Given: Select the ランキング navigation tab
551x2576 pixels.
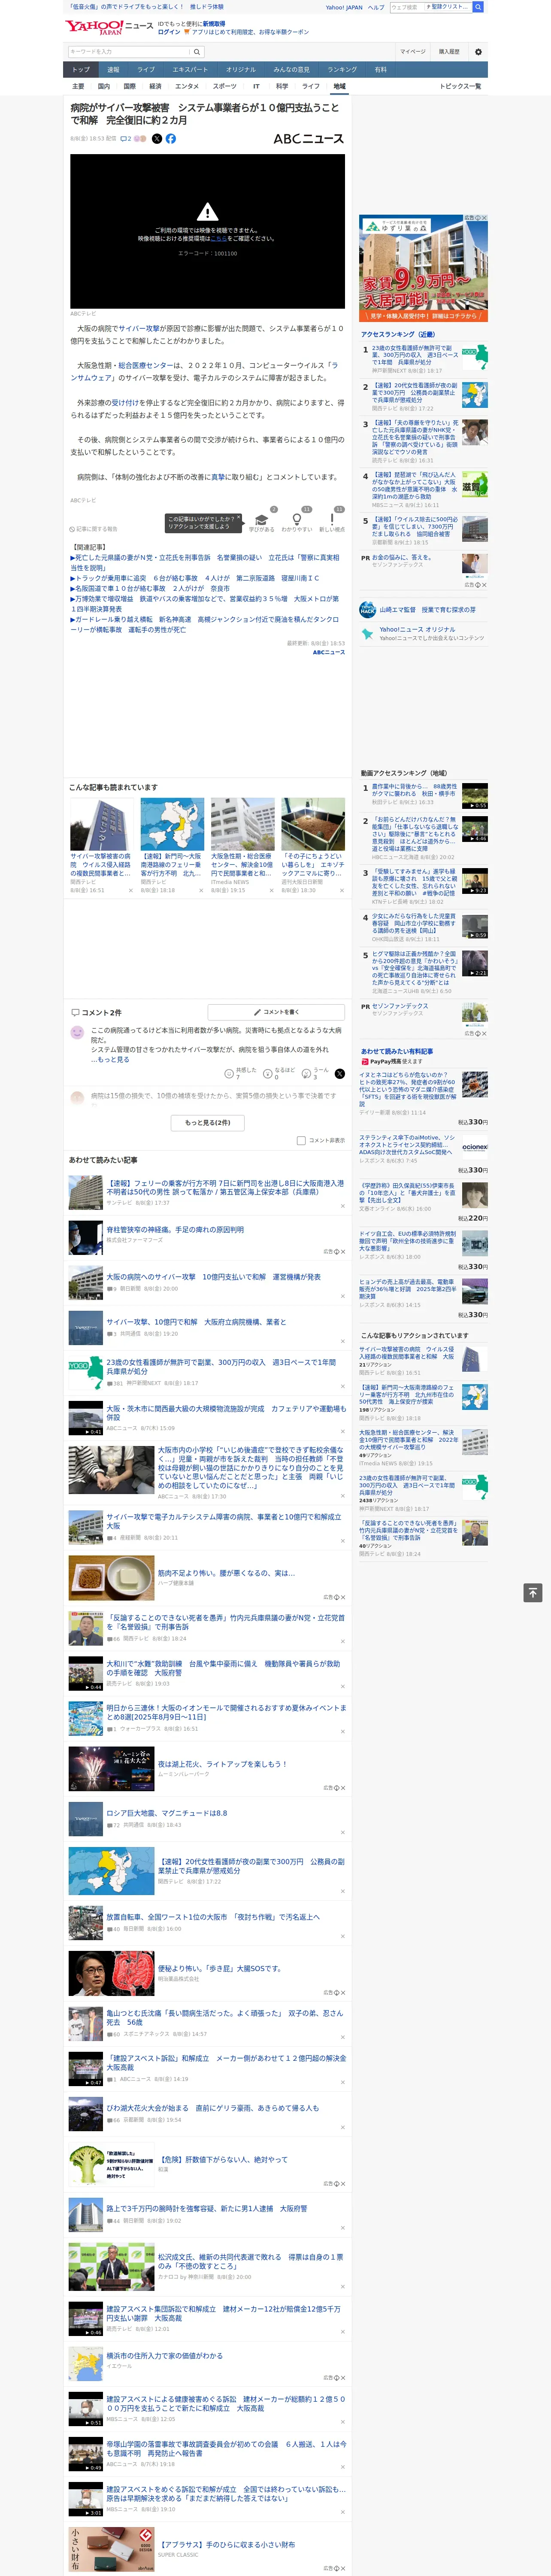Looking at the screenshot, I should [342, 70].
